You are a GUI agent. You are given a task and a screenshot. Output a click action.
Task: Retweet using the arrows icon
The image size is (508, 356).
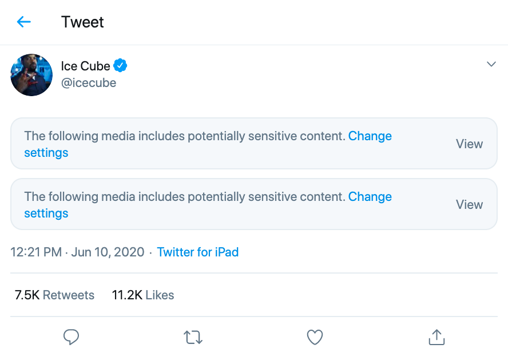[x=193, y=337]
